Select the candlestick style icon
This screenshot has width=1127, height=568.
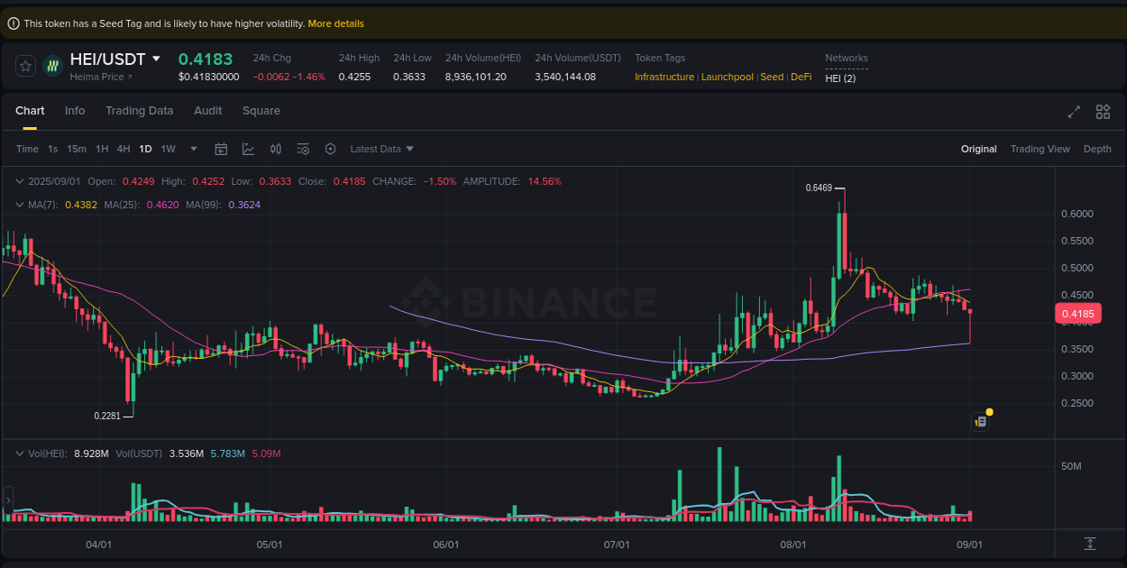276,149
